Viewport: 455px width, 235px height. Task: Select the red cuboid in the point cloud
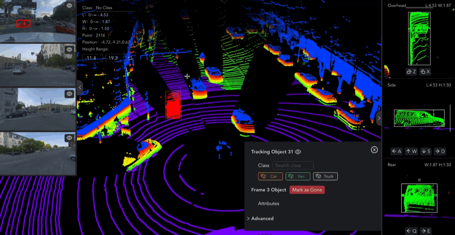(x=173, y=105)
